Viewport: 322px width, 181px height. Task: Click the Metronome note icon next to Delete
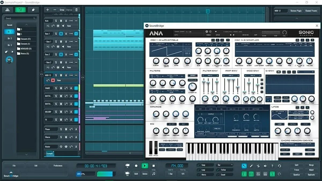[x=153, y=174]
